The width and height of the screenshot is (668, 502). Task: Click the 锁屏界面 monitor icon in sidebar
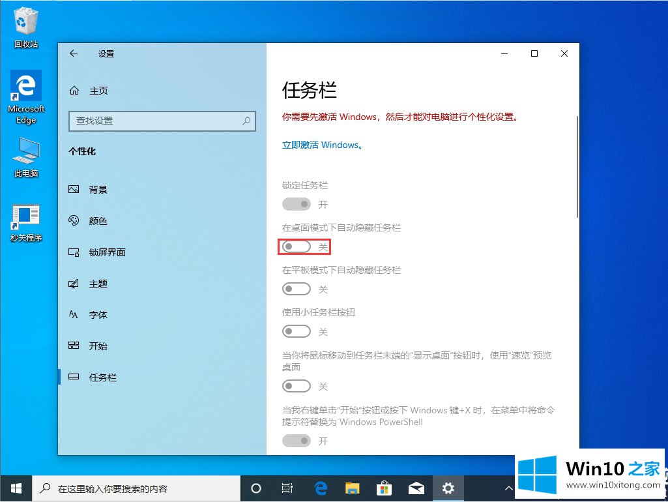coord(74,252)
